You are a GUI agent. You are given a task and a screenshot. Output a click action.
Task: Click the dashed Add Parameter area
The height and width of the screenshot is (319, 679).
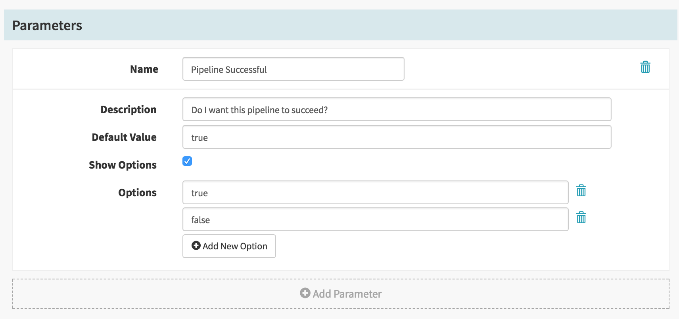(x=341, y=294)
